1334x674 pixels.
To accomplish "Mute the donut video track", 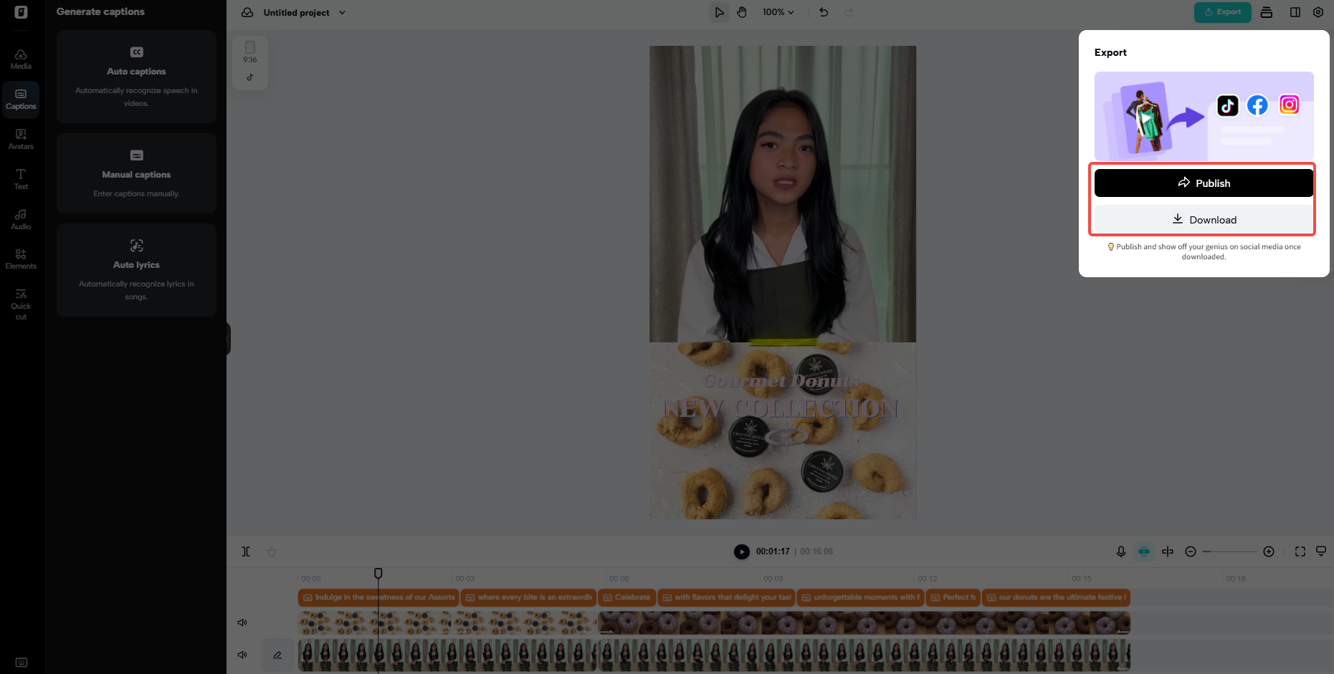I will click(242, 622).
